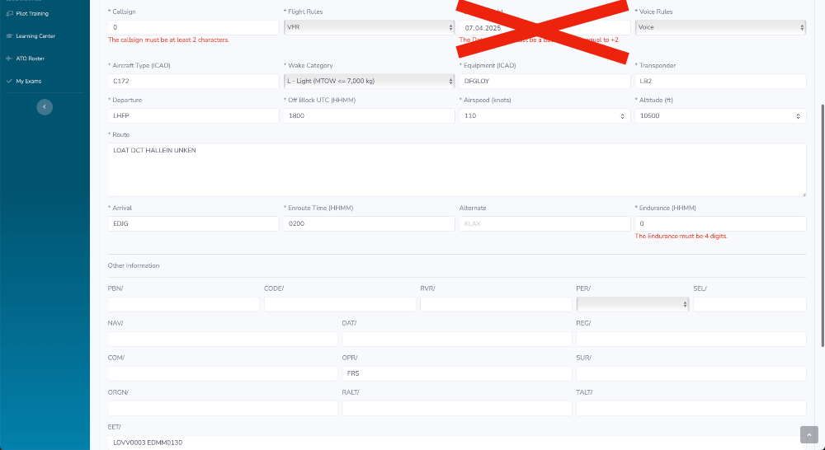Click the Aircraft Type (ICAO) field
The height and width of the screenshot is (450, 825).
194,82
